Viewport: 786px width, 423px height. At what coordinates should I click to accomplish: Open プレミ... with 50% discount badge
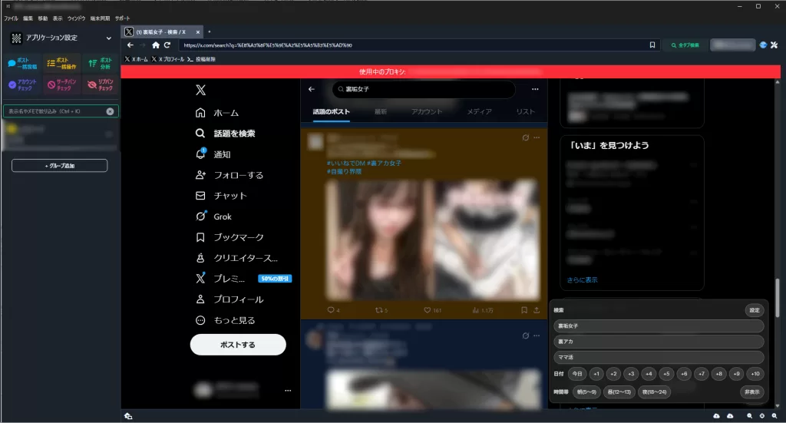coord(243,279)
